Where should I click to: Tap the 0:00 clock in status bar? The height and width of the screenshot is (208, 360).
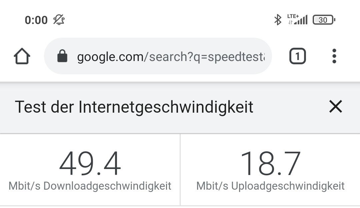pos(36,20)
